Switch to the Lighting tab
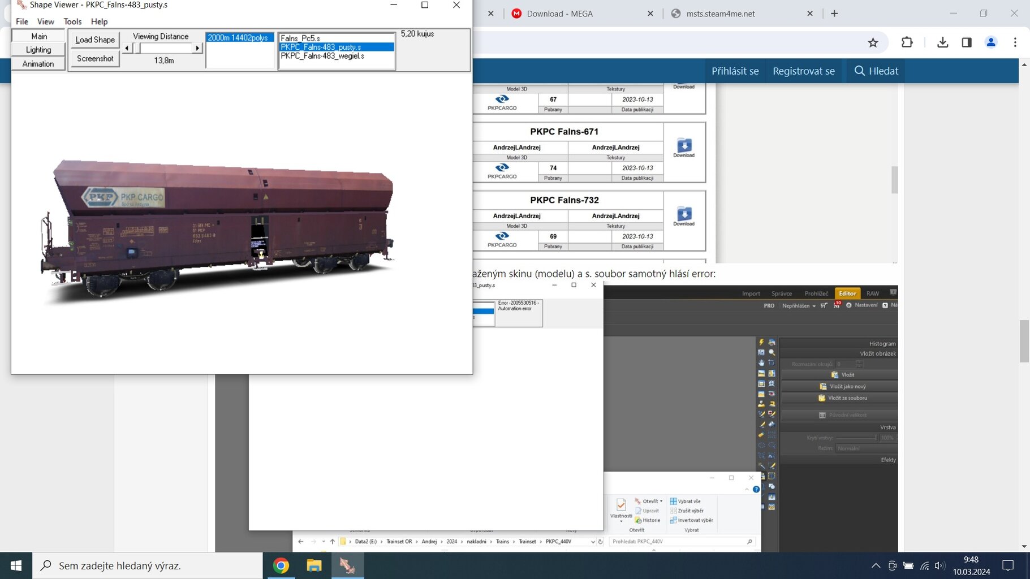This screenshot has height=579, width=1030. coord(38,50)
